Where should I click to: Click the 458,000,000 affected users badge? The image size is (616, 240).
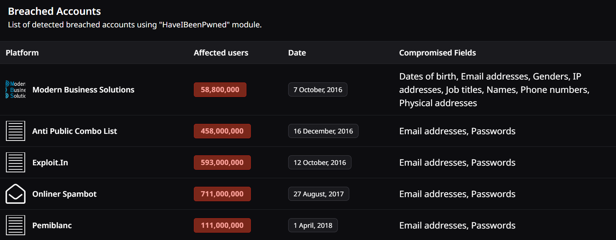(222, 131)
